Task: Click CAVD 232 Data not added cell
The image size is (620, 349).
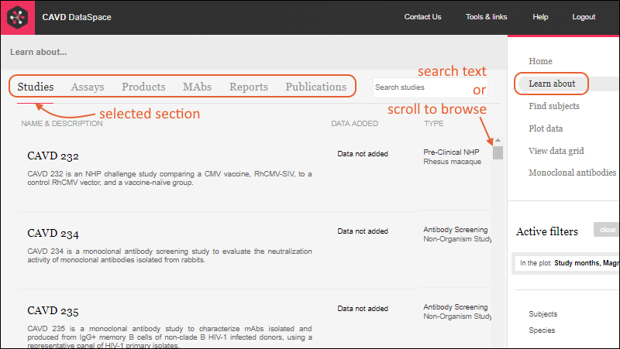Action: (x=363, y=154)
